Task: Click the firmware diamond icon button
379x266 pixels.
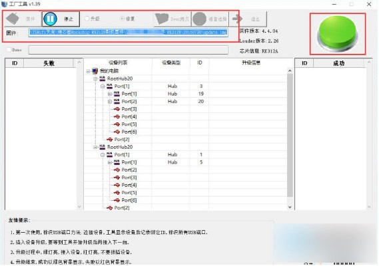Action: pyautogui.click(x=13, y=19)
